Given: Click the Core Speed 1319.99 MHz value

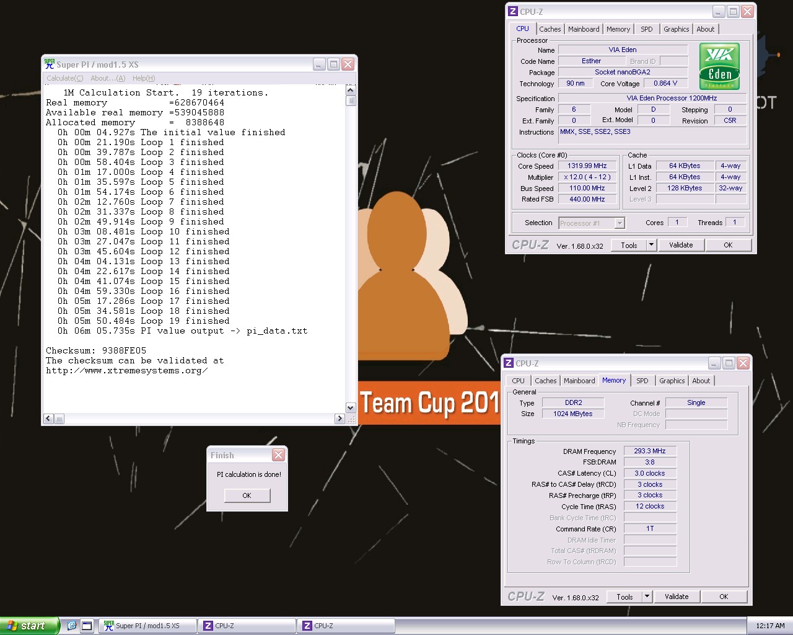Looking at the screenshot, I should [x=587, y=166].
